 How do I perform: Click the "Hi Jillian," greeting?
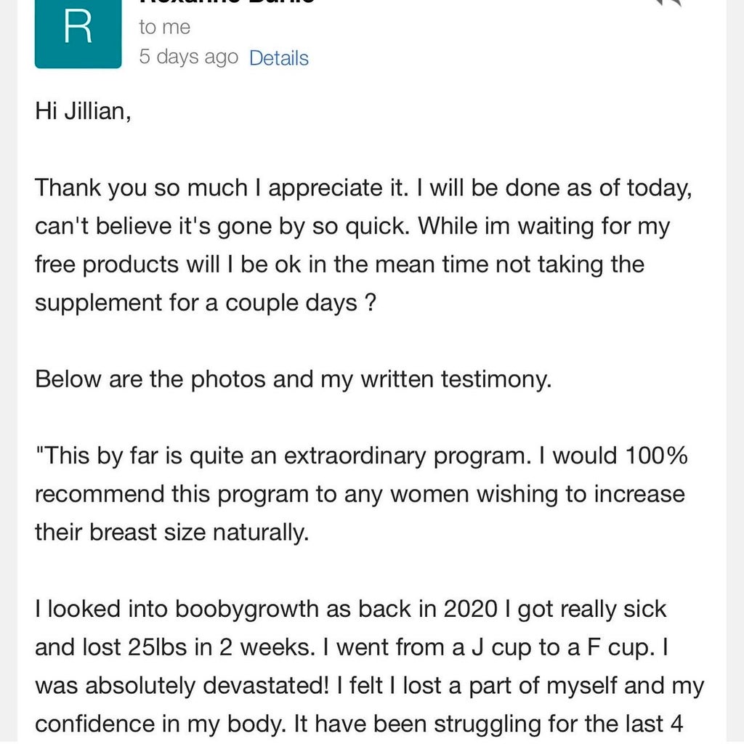click(83, 113)
